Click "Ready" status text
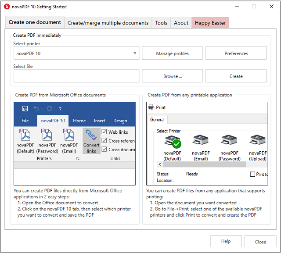The image size is (281, 253). coord(192,174)
